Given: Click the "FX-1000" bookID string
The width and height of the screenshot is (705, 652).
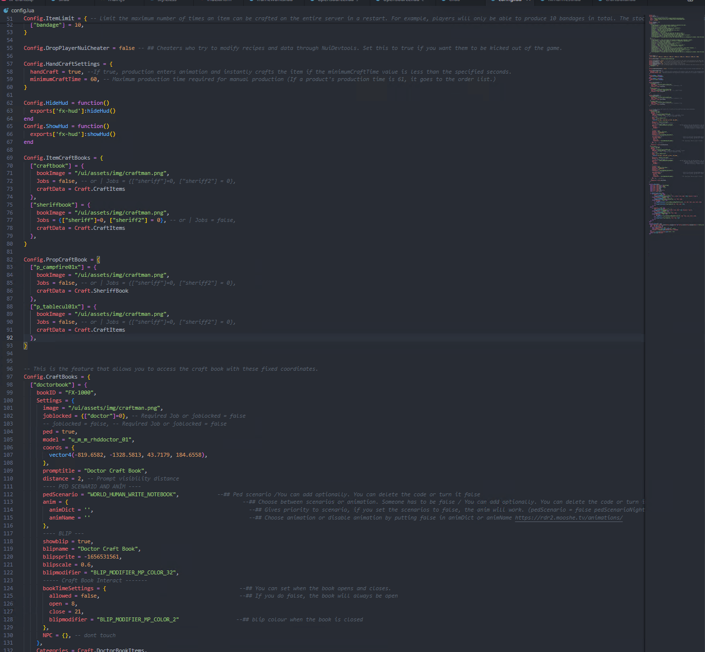Looking at the screenshot, I should [x=80, y=393].
